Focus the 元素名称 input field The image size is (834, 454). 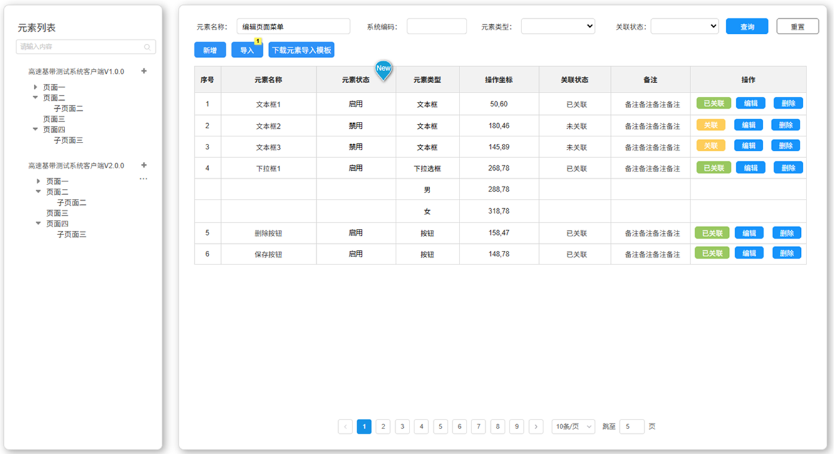[x=293, y=26]
